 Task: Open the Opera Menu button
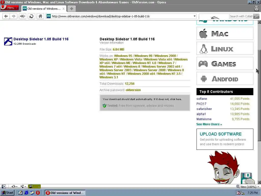tap(9, 8)
